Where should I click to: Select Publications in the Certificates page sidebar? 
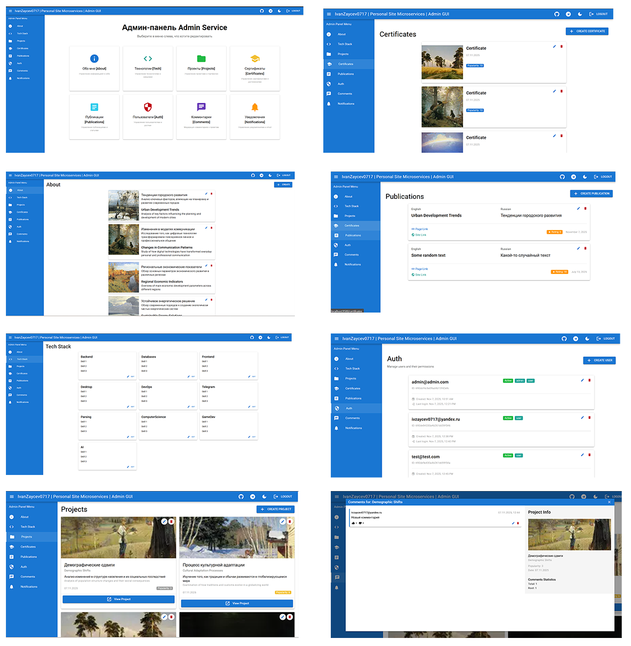coord(346,74)
